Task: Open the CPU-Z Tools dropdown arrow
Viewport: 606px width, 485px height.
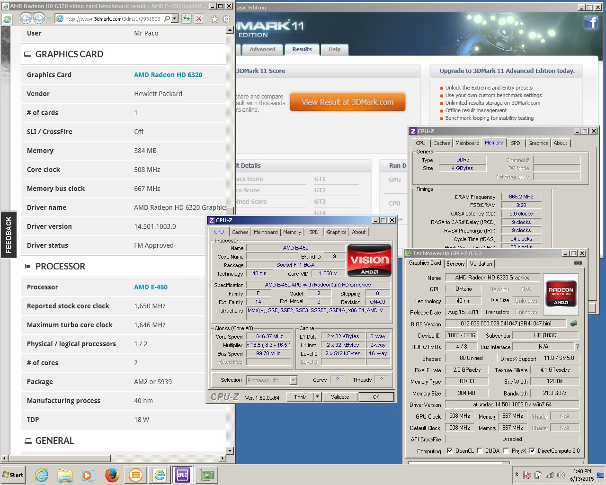Action: 318,397
